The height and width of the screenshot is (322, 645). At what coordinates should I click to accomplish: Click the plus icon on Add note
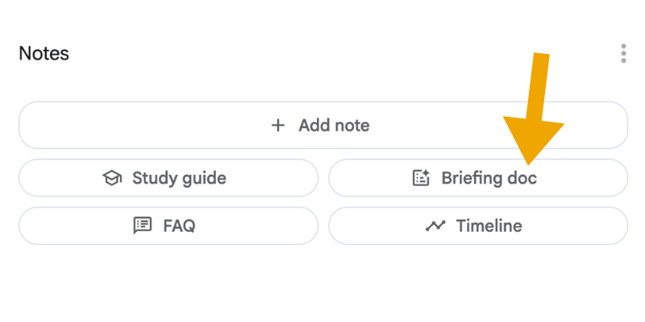click(x=278, y=126)
